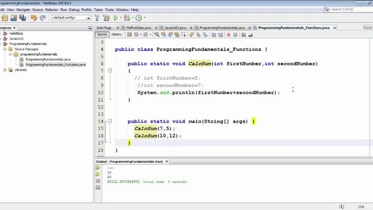Click the Output settings icon below Stop
This screenshot has height=210, width=373.
(98, 188)
